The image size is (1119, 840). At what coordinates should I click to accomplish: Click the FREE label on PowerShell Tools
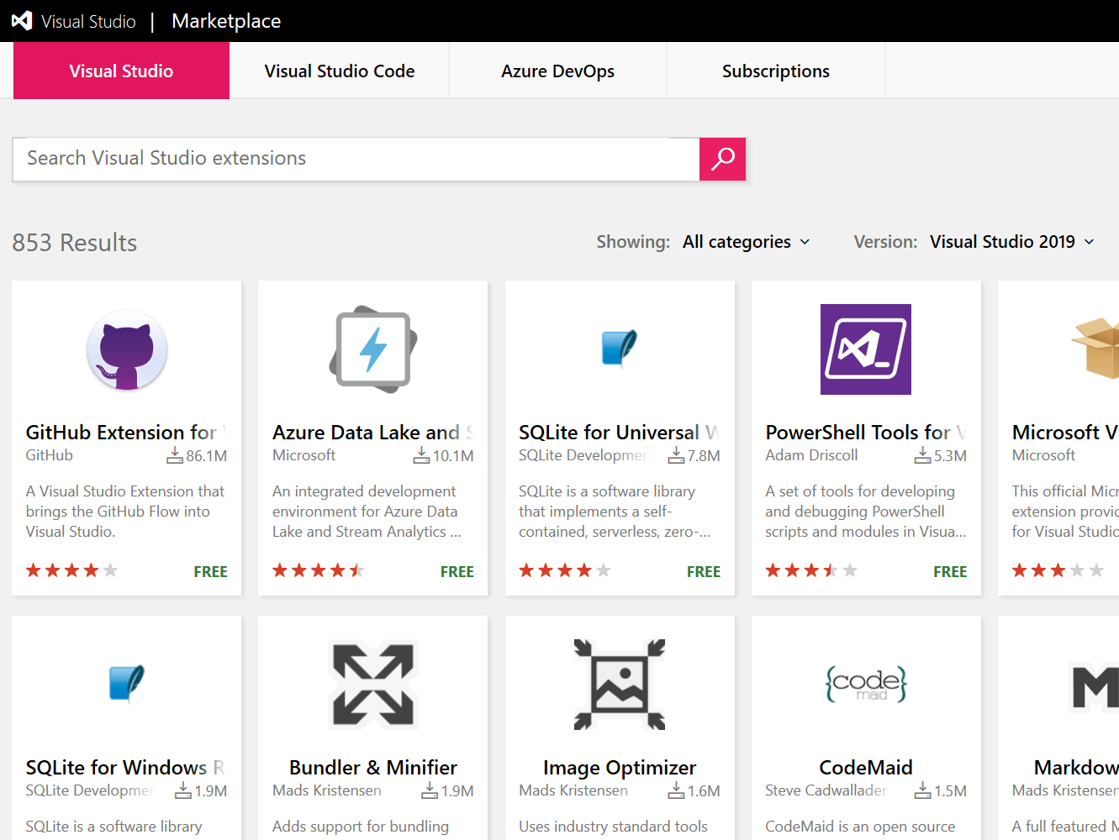[x=950, y=571]
